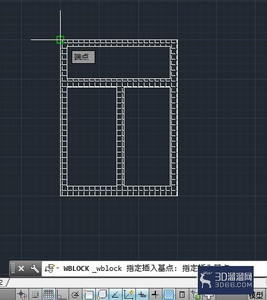Image resolution: width=267 pixels, height=300 pixels.
Task: Toggle Object Snap status button
Action: pos(89,295)
